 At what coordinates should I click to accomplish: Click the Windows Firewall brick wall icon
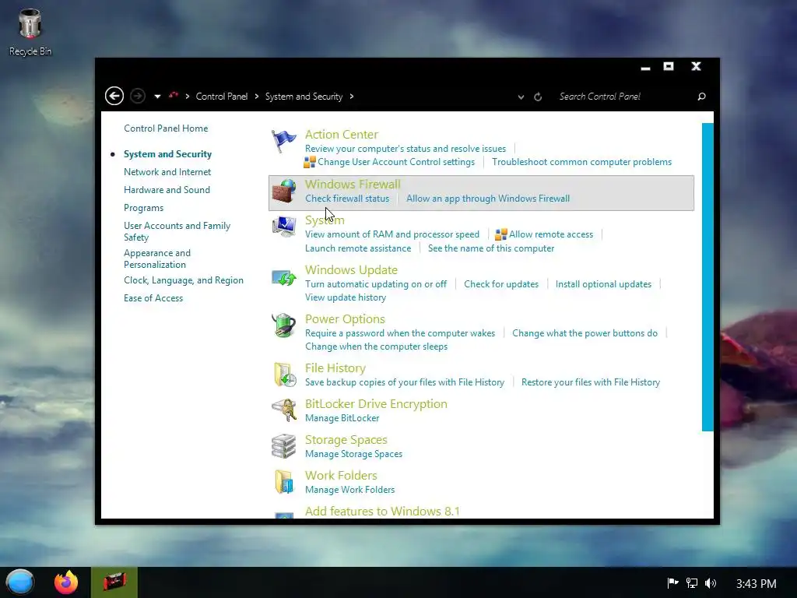click(x=283, y=191)
